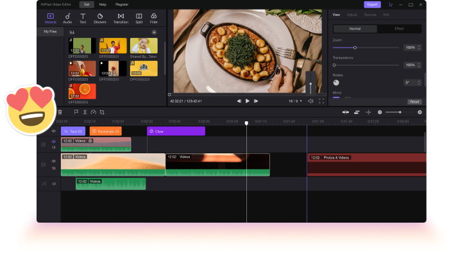Switch to Normal mode
The image size is (458, 256).
[x=355, y=29]
